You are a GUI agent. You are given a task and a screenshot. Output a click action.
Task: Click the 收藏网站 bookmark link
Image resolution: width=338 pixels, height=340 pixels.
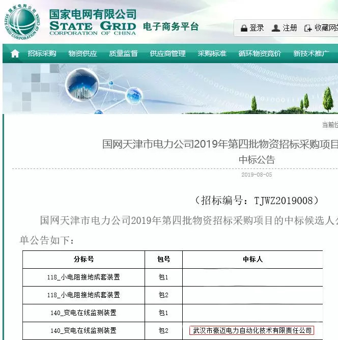pos(326,28)
